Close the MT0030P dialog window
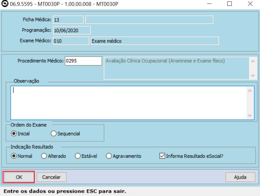The width and height of the screenshot is (260, 196). tap(250, 4)
